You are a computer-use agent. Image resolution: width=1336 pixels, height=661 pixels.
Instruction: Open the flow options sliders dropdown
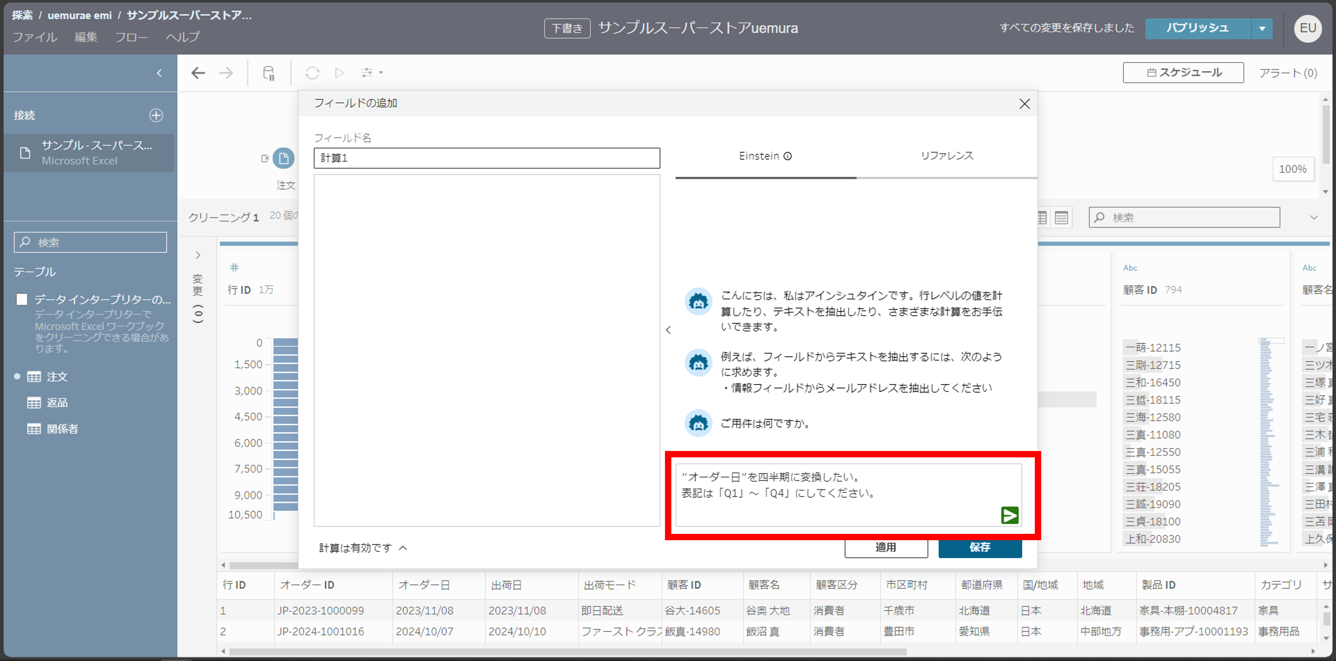pos(371,73)
